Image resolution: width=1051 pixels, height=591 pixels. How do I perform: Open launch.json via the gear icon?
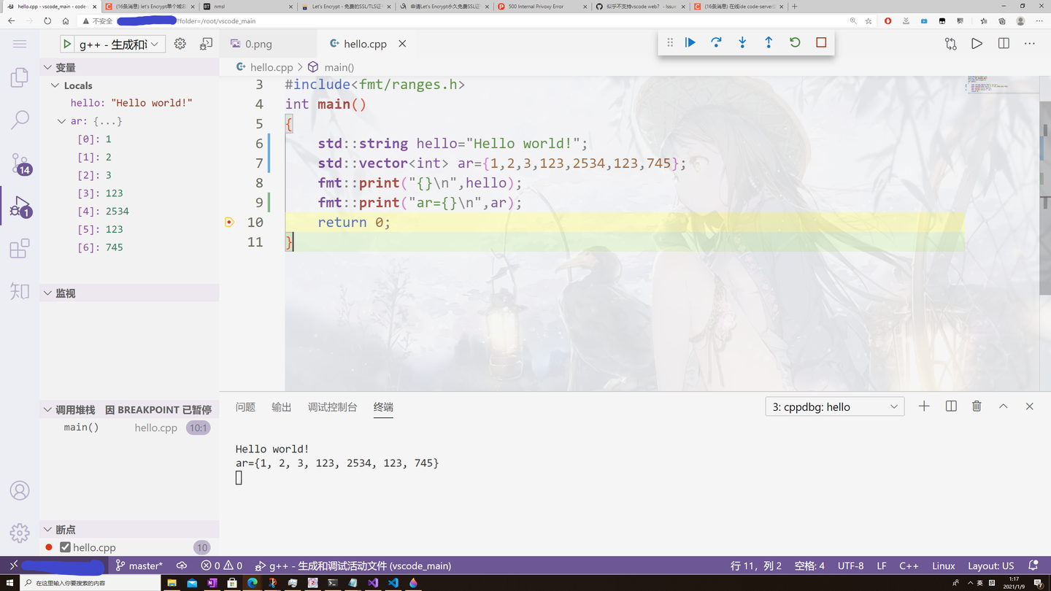[x=180, y=43]
